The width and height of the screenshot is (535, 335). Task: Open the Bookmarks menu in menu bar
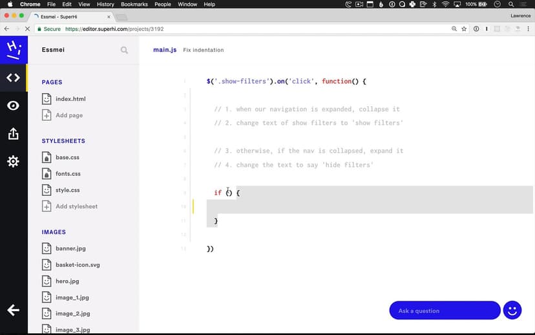pos(134,4)
